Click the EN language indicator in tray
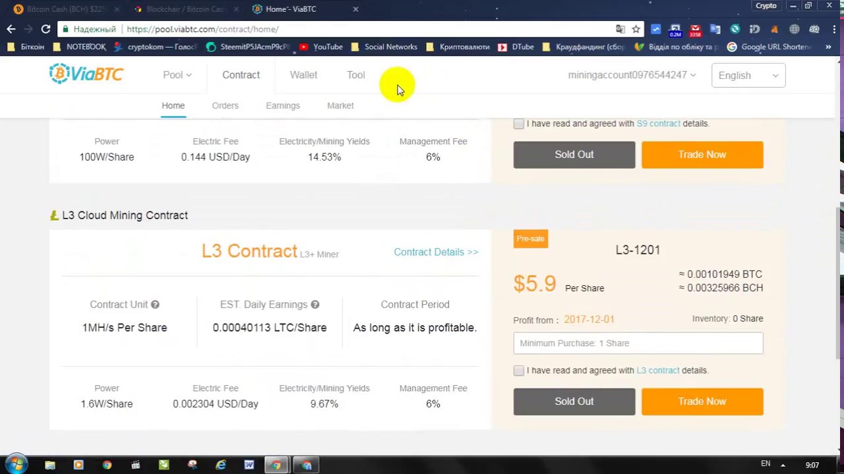Screen dimensions: 844x474 [766, 464]
